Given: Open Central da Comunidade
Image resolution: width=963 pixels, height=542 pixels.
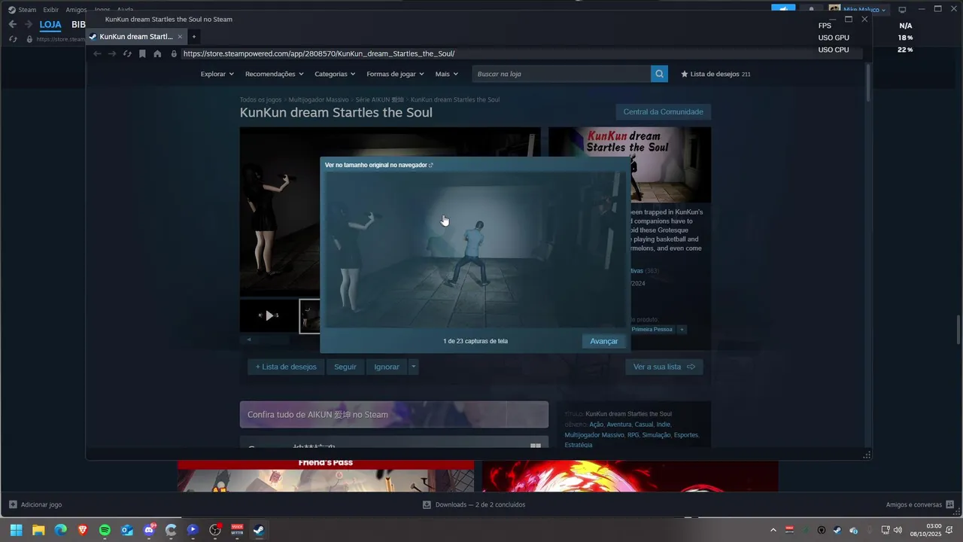Looking at the screenshot, I should pos(663,111).
